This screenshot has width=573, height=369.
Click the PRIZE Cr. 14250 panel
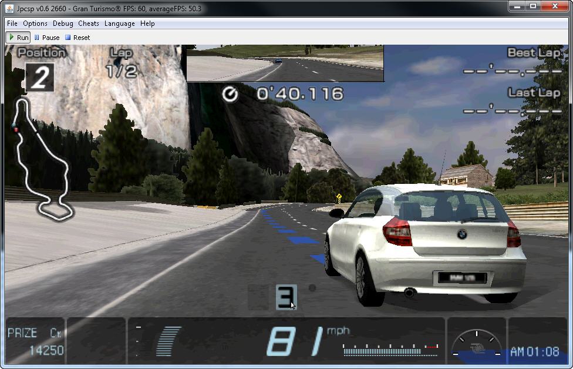point(35,341)
